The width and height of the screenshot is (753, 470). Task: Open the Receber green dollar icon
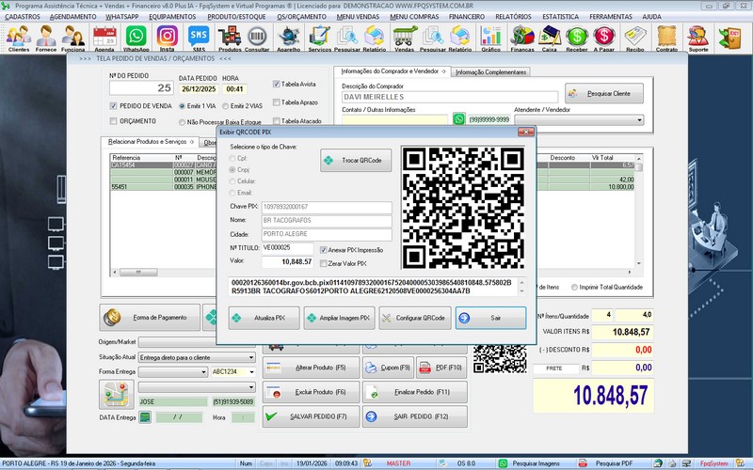577,38
